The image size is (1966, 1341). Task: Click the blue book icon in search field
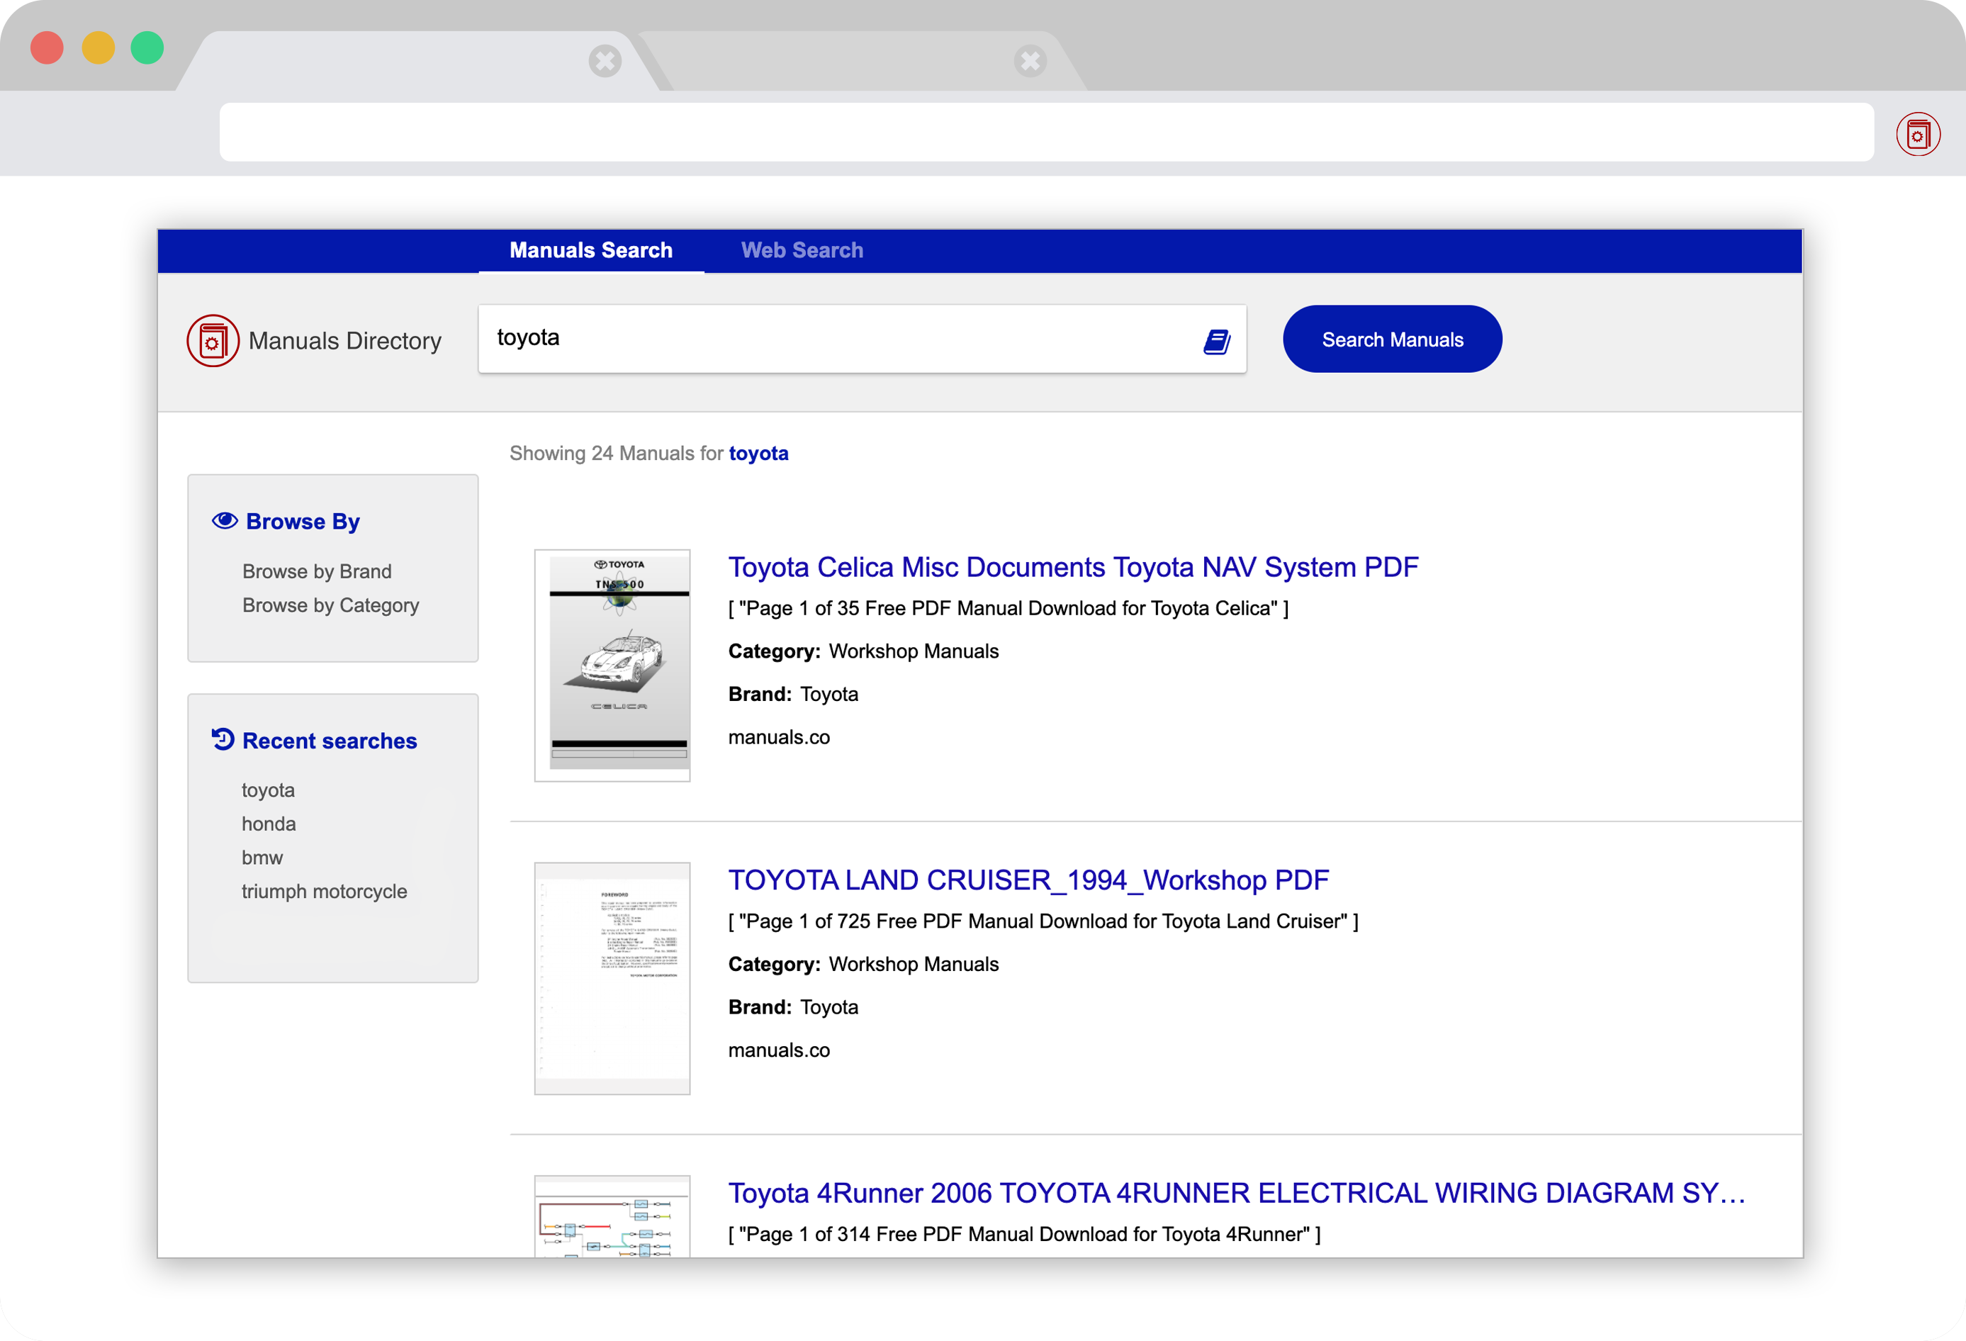(1216, 341)
